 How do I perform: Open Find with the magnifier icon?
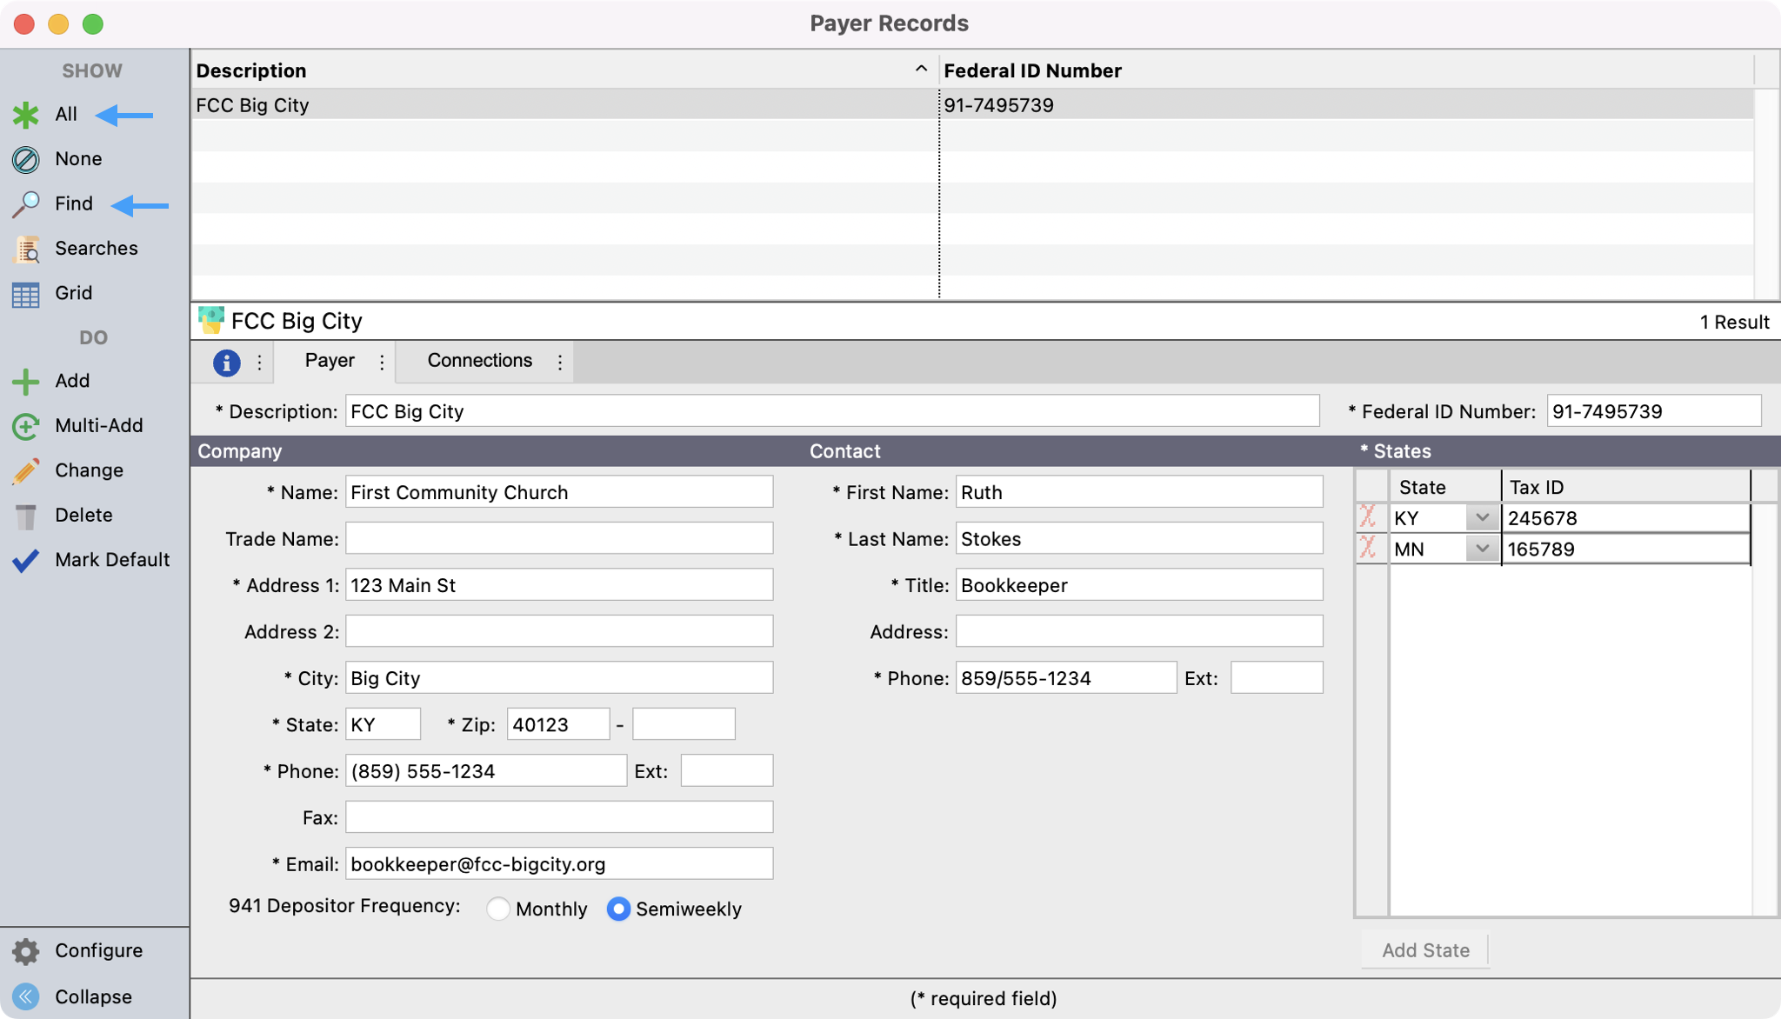[26, 204]
